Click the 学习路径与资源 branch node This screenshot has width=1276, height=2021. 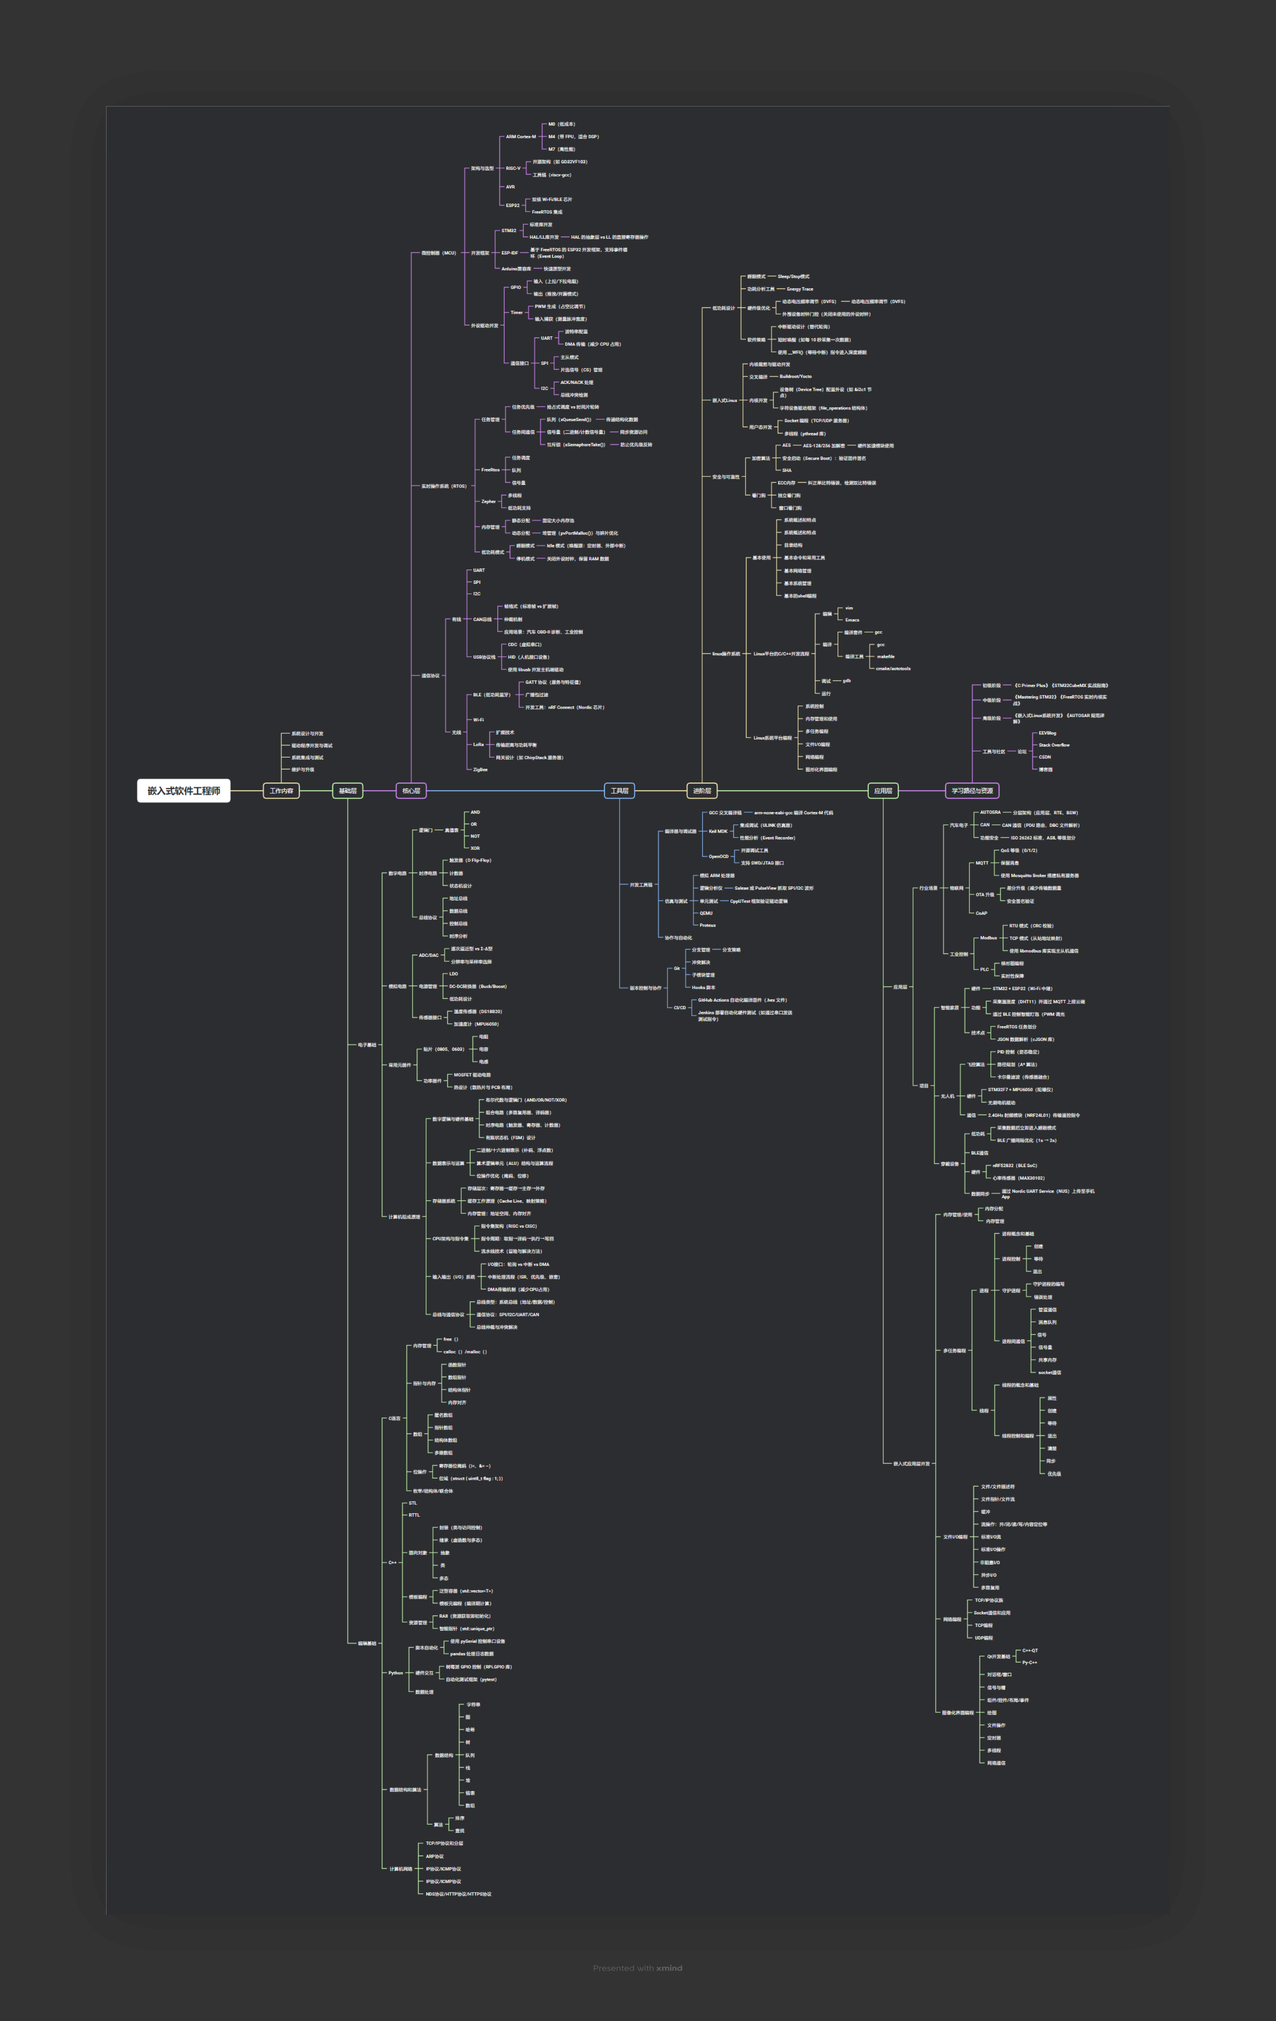coord(972,791)
